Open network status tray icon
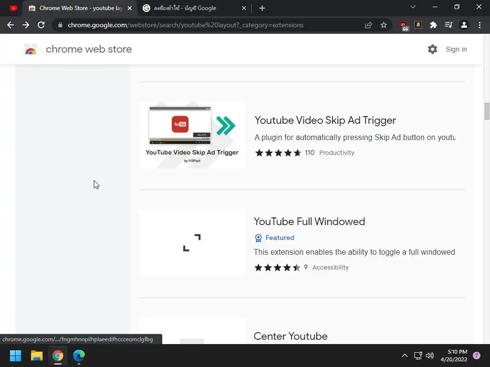The height and width of the screenshot is (367, 490). pyautogui.click(x=418, y=356)
